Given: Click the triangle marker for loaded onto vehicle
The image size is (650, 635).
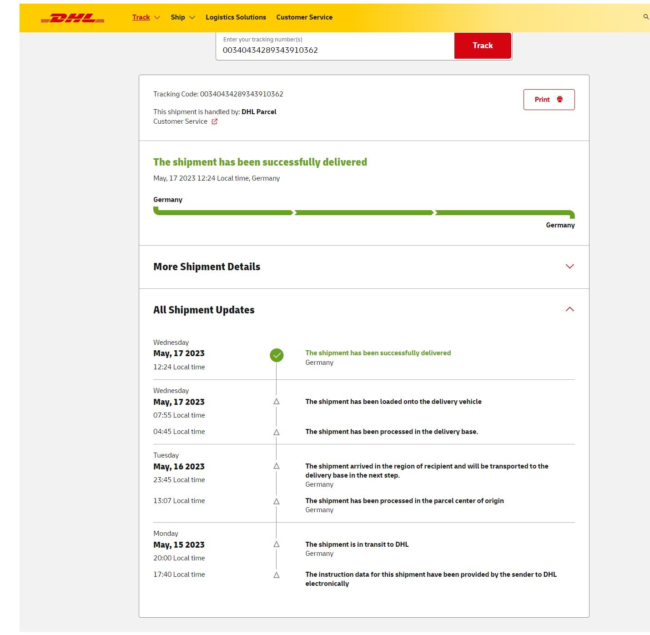Looking at the screenshot, I should point(277,402).
